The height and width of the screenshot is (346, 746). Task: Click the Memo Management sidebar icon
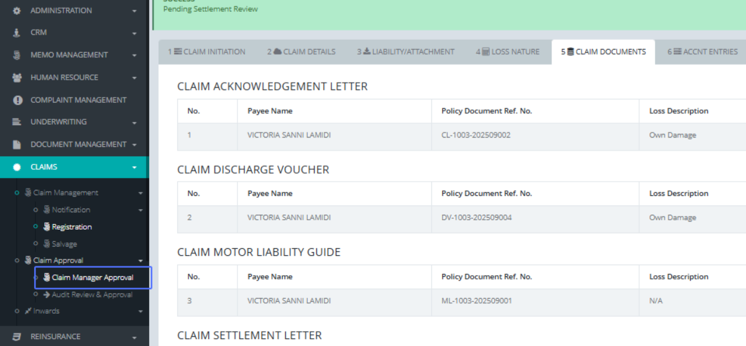17,55
